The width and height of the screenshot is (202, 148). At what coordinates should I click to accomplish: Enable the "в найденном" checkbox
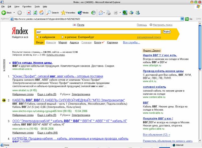click(38, 37)
